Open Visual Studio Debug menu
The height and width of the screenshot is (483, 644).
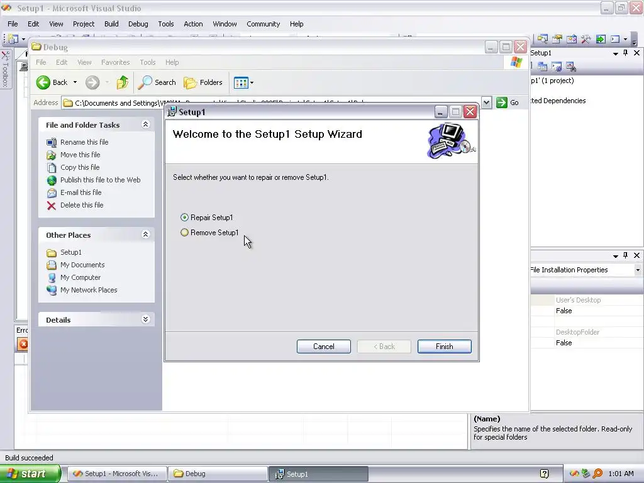(138, 24)
